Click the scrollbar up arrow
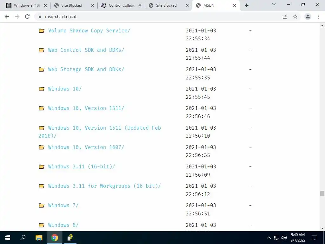This screenshot has width=325, height=244. 322,25
